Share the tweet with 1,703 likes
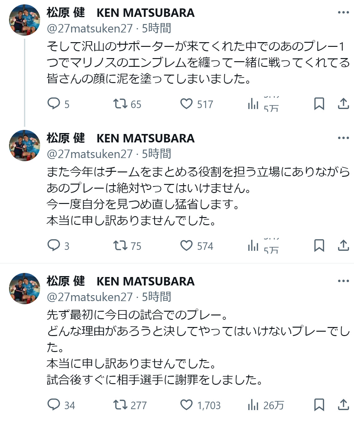Image resolution: width=354 pixels, height=421 pixels. [343, 405]
